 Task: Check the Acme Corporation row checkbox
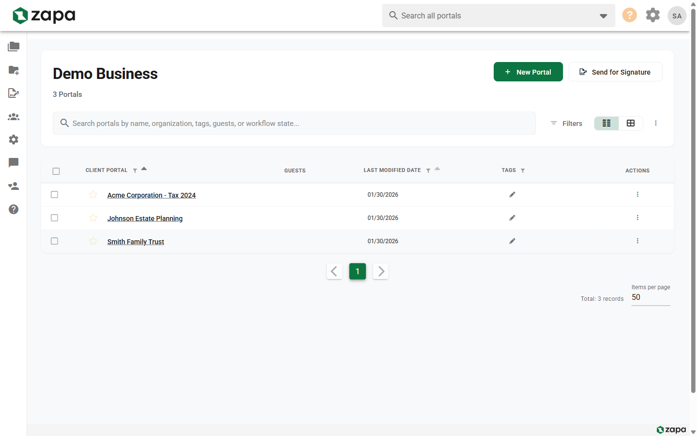(x=55, y=195)
